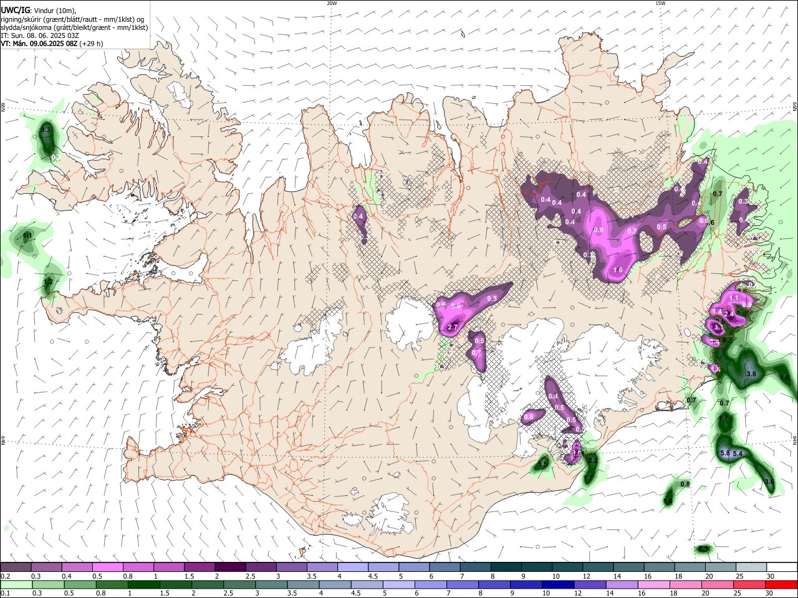Click the 0.9 value in the bright pink northeastern snow

click(x=599, y=230)
